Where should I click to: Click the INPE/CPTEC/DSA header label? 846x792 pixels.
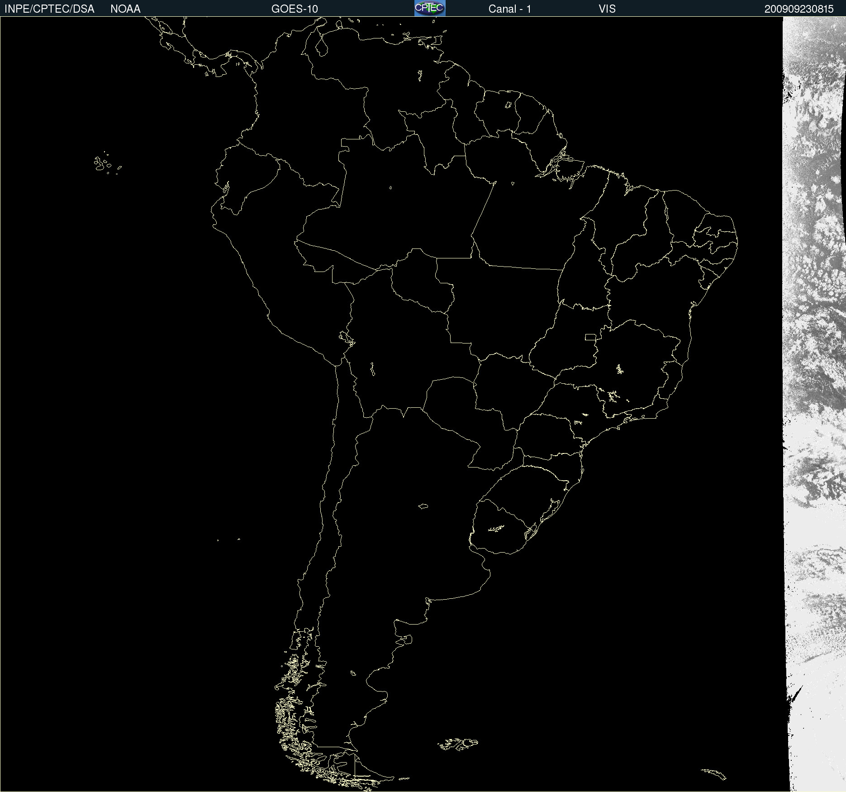tap(49, 9)
